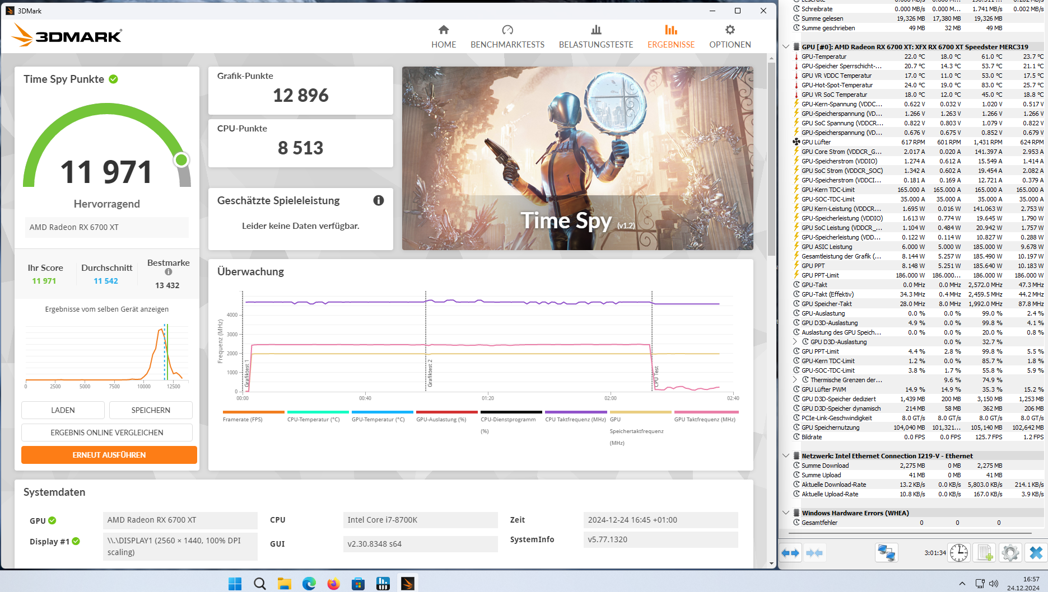The height and width of the screenshot is (592, 1048).
Task: Open the BENCHMARKTESTS tab
Action: pyautogui.click(x=507, y=37)
